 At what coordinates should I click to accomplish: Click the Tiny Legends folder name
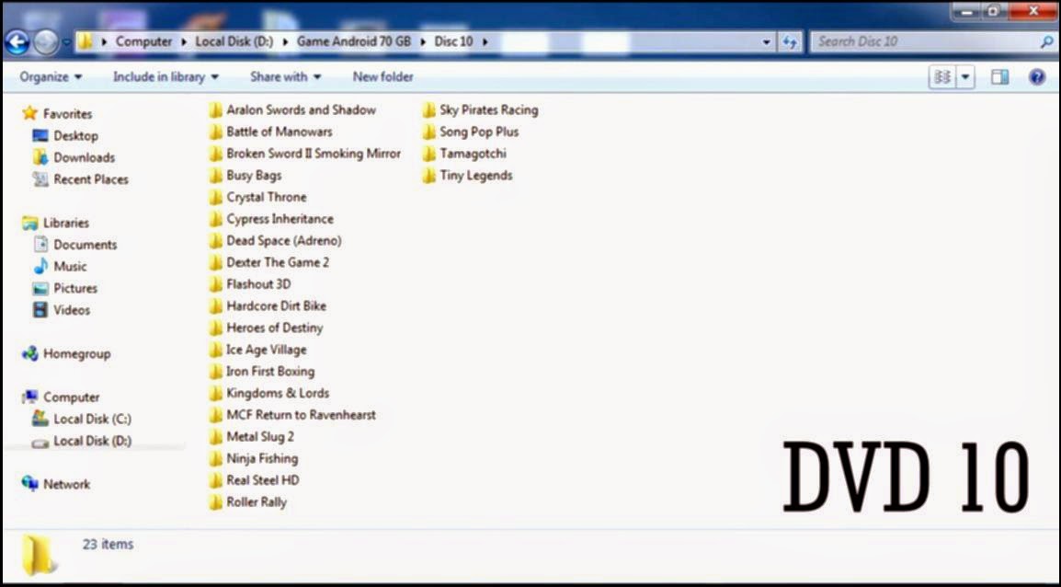(475, 176)
